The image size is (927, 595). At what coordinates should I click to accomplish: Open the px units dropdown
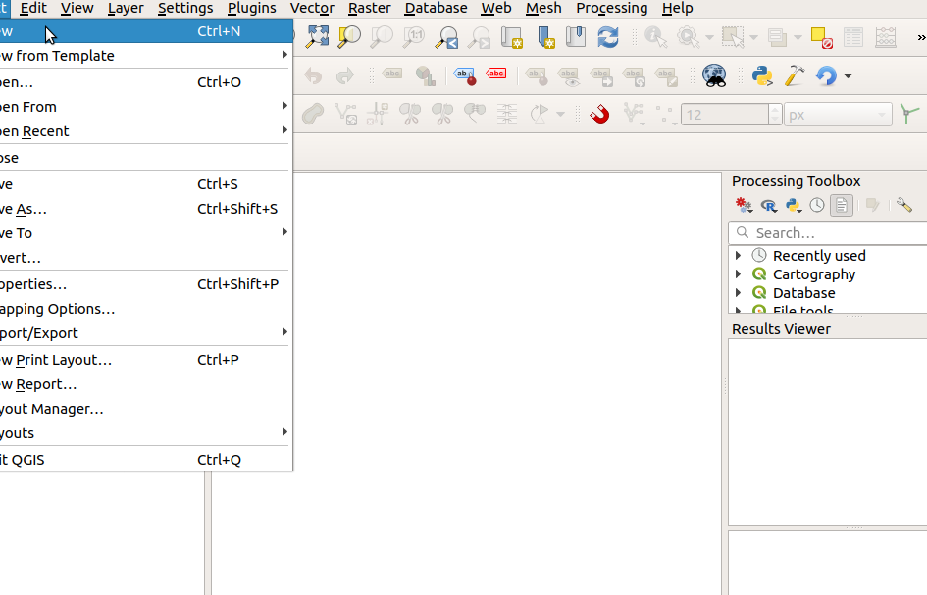coord(838,115)
